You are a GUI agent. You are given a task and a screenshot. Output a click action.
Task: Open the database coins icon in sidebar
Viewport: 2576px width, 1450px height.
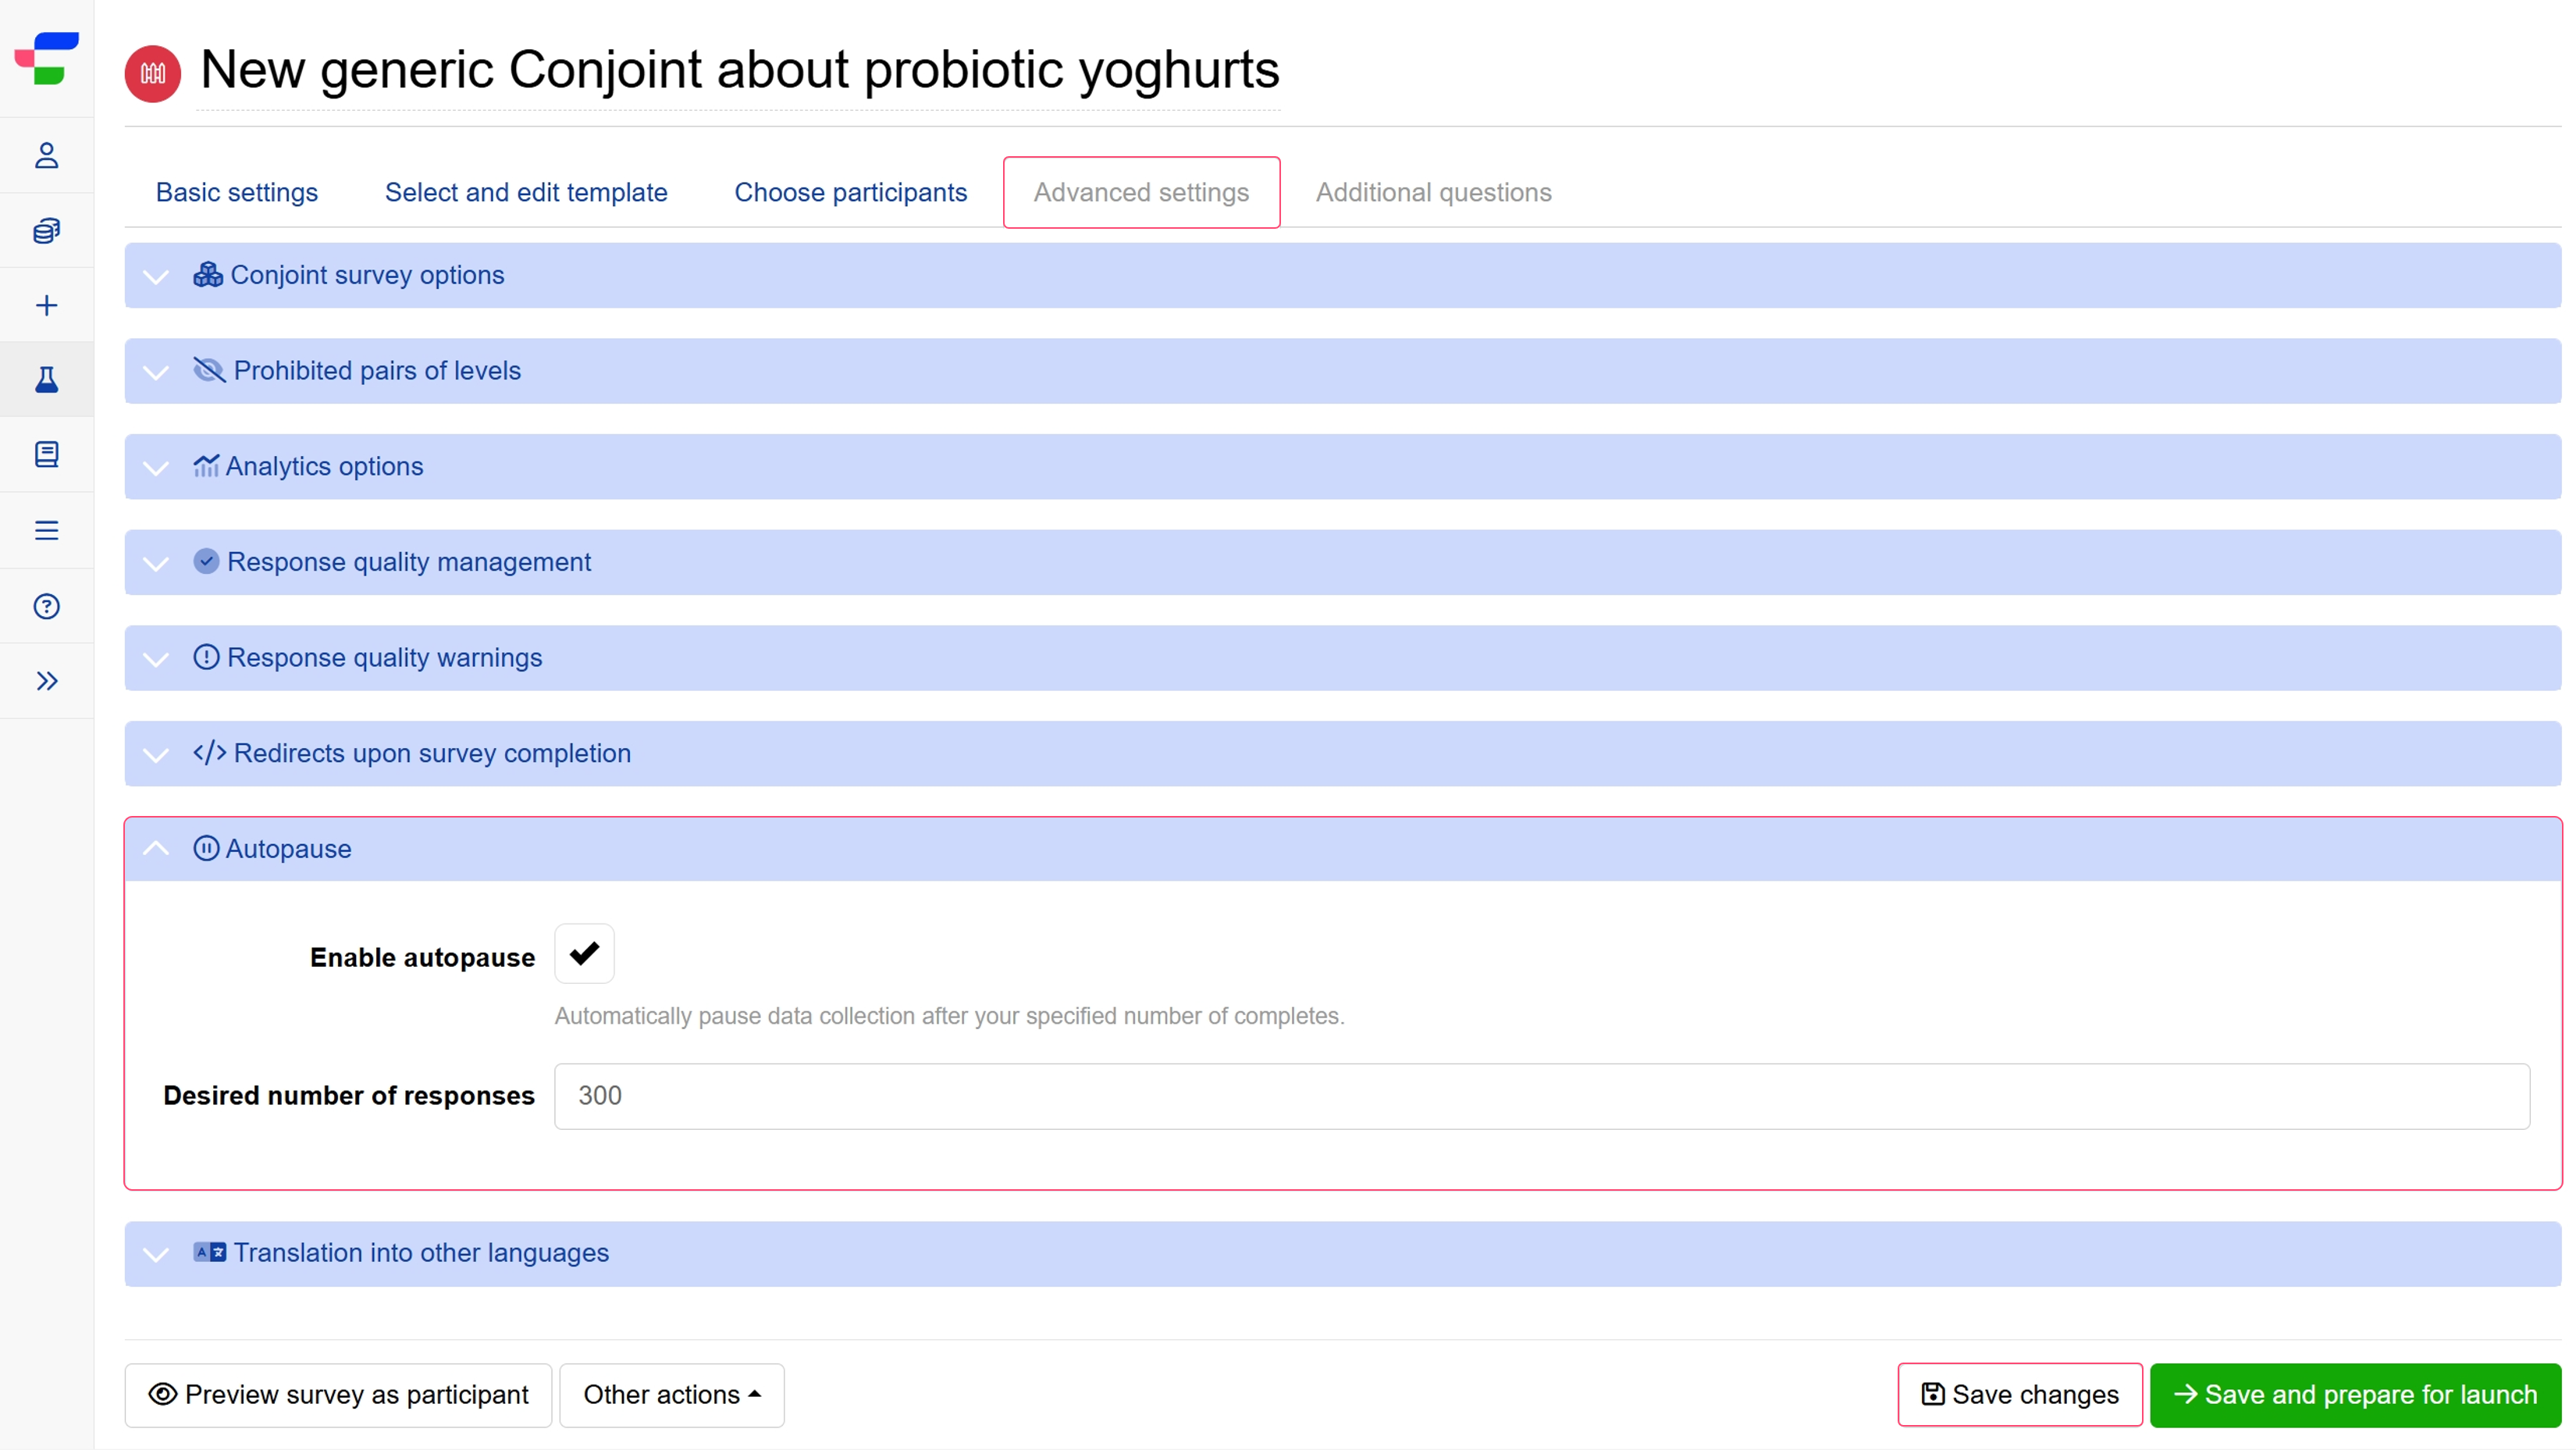point(47,231)
